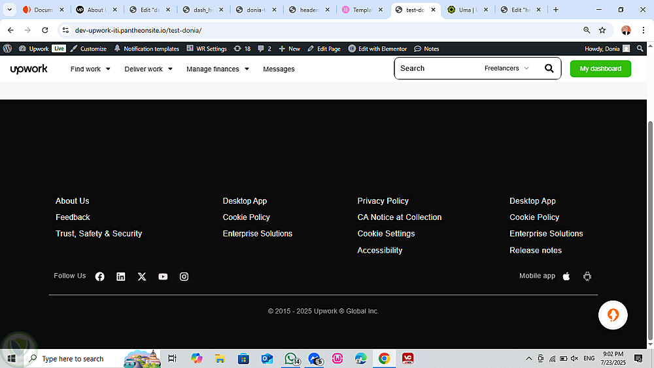This screenshot has width=654, height=368.
Task: Open the Release notes footer link
Action: point(536,250)
